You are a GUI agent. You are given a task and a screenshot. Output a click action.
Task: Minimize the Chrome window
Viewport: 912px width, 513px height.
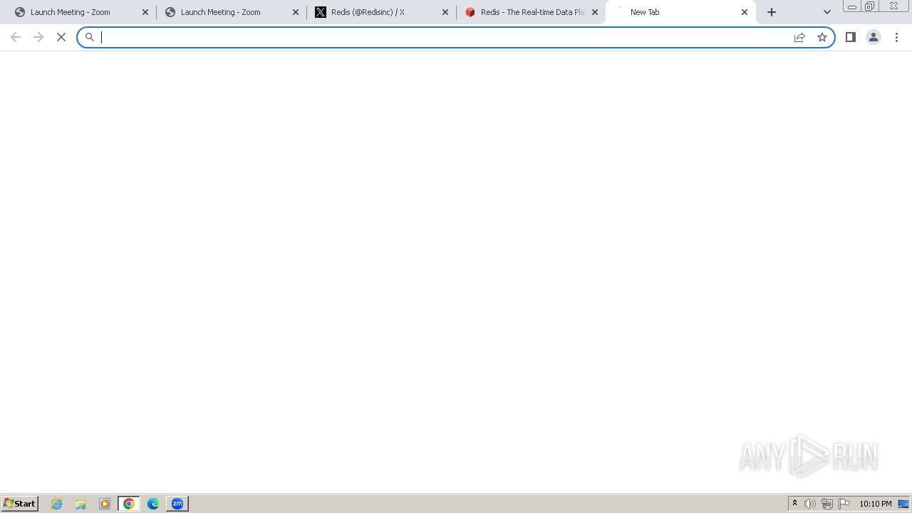[852, 6]
